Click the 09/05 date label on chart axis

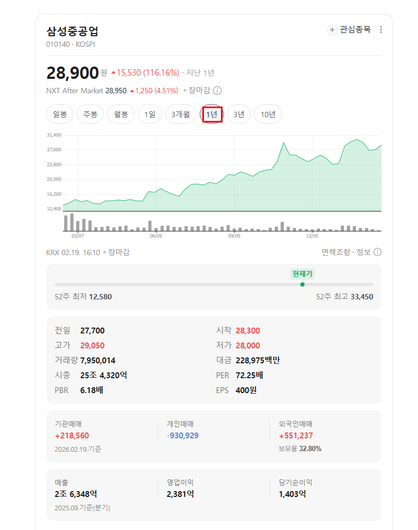point(234,236)
